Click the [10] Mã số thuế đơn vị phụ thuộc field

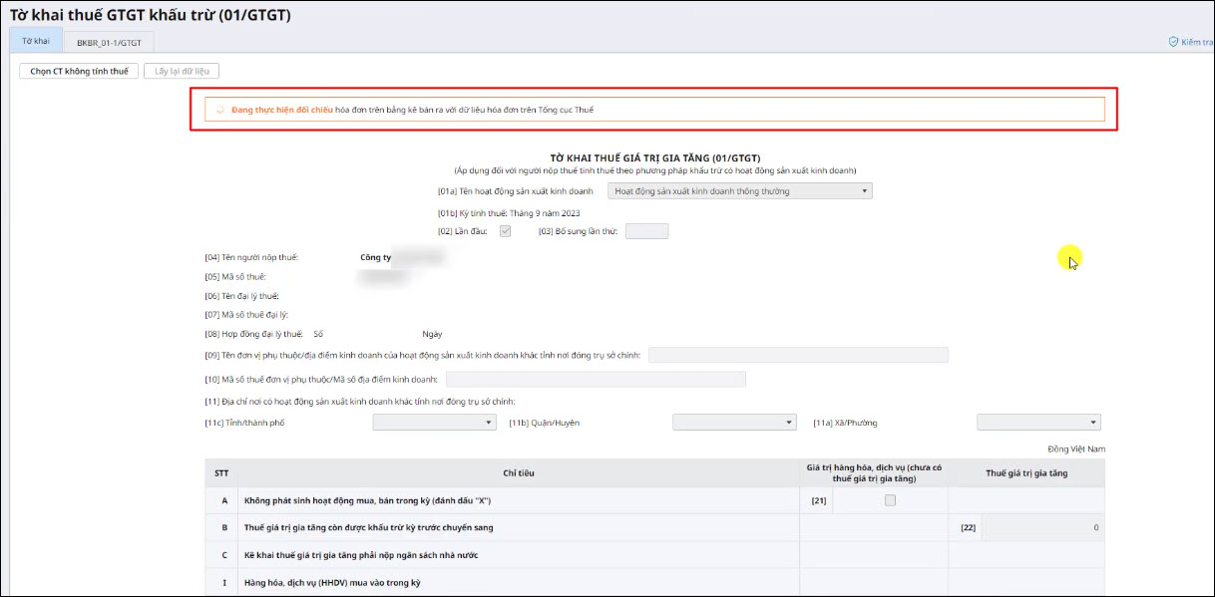pyautogui.click(x=596, y=379)
